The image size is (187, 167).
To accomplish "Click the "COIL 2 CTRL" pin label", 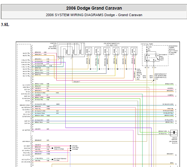I will [x=26, y=64].
